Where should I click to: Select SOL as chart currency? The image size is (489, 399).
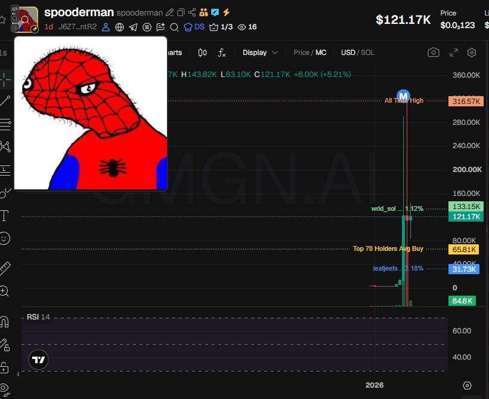coord(368,53)
